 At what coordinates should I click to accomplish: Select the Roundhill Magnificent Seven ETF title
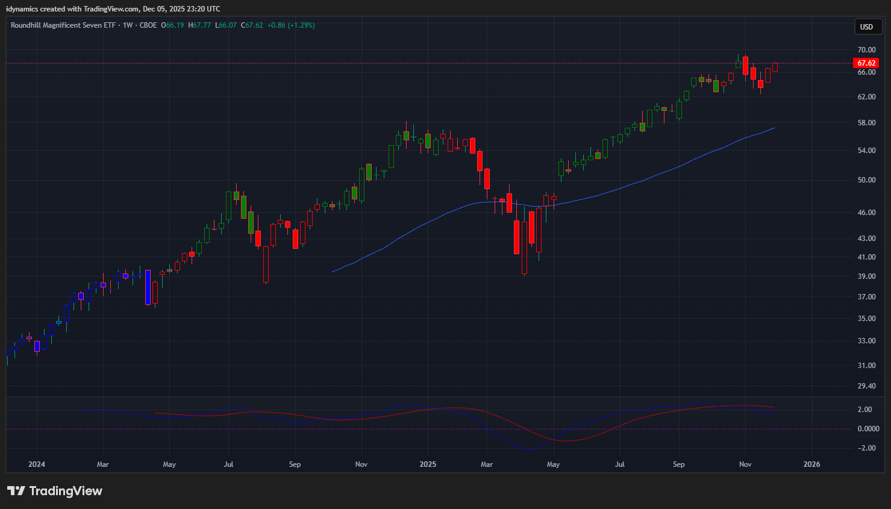(63, 25)
